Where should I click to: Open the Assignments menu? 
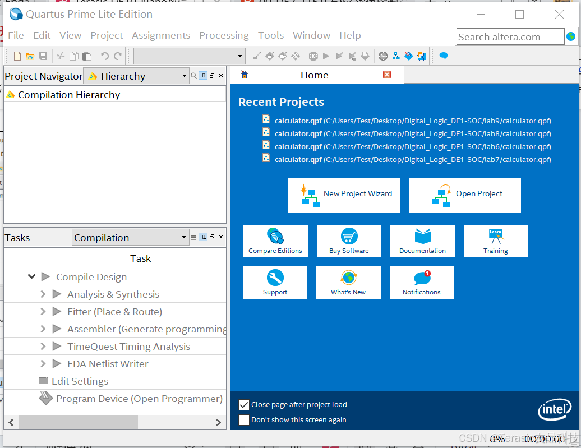pos(161,35)
